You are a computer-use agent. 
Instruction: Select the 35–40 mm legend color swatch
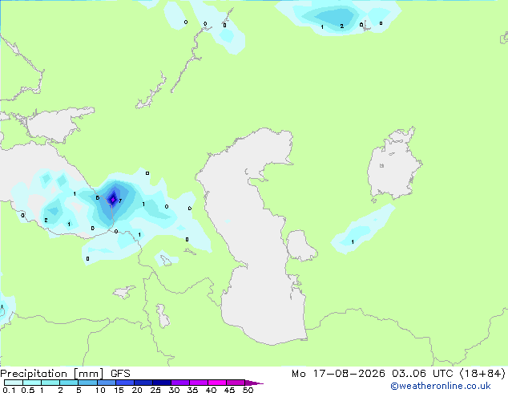click(199, 383)
